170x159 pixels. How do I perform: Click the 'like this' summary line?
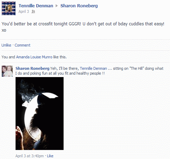tap(34, 57)
